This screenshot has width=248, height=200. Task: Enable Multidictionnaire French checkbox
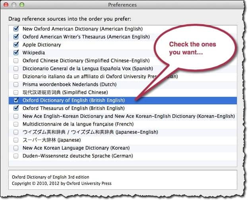pos(16,124)
